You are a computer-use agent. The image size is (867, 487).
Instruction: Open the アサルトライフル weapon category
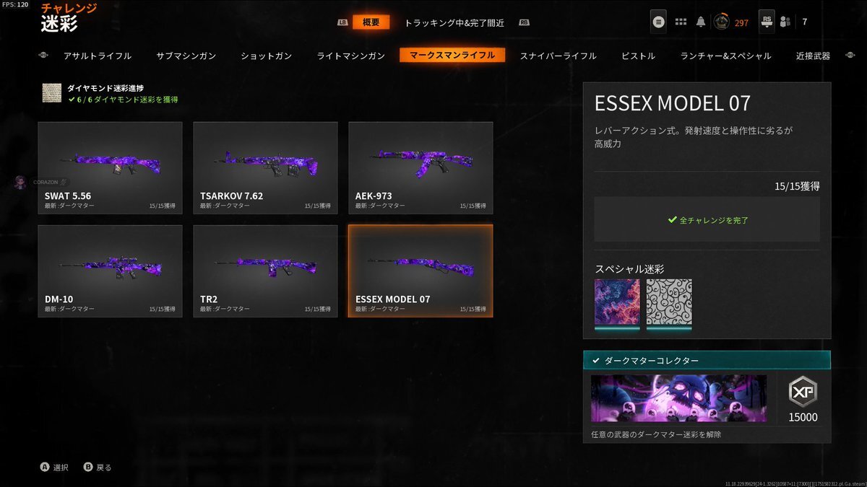tap(98, 56)
